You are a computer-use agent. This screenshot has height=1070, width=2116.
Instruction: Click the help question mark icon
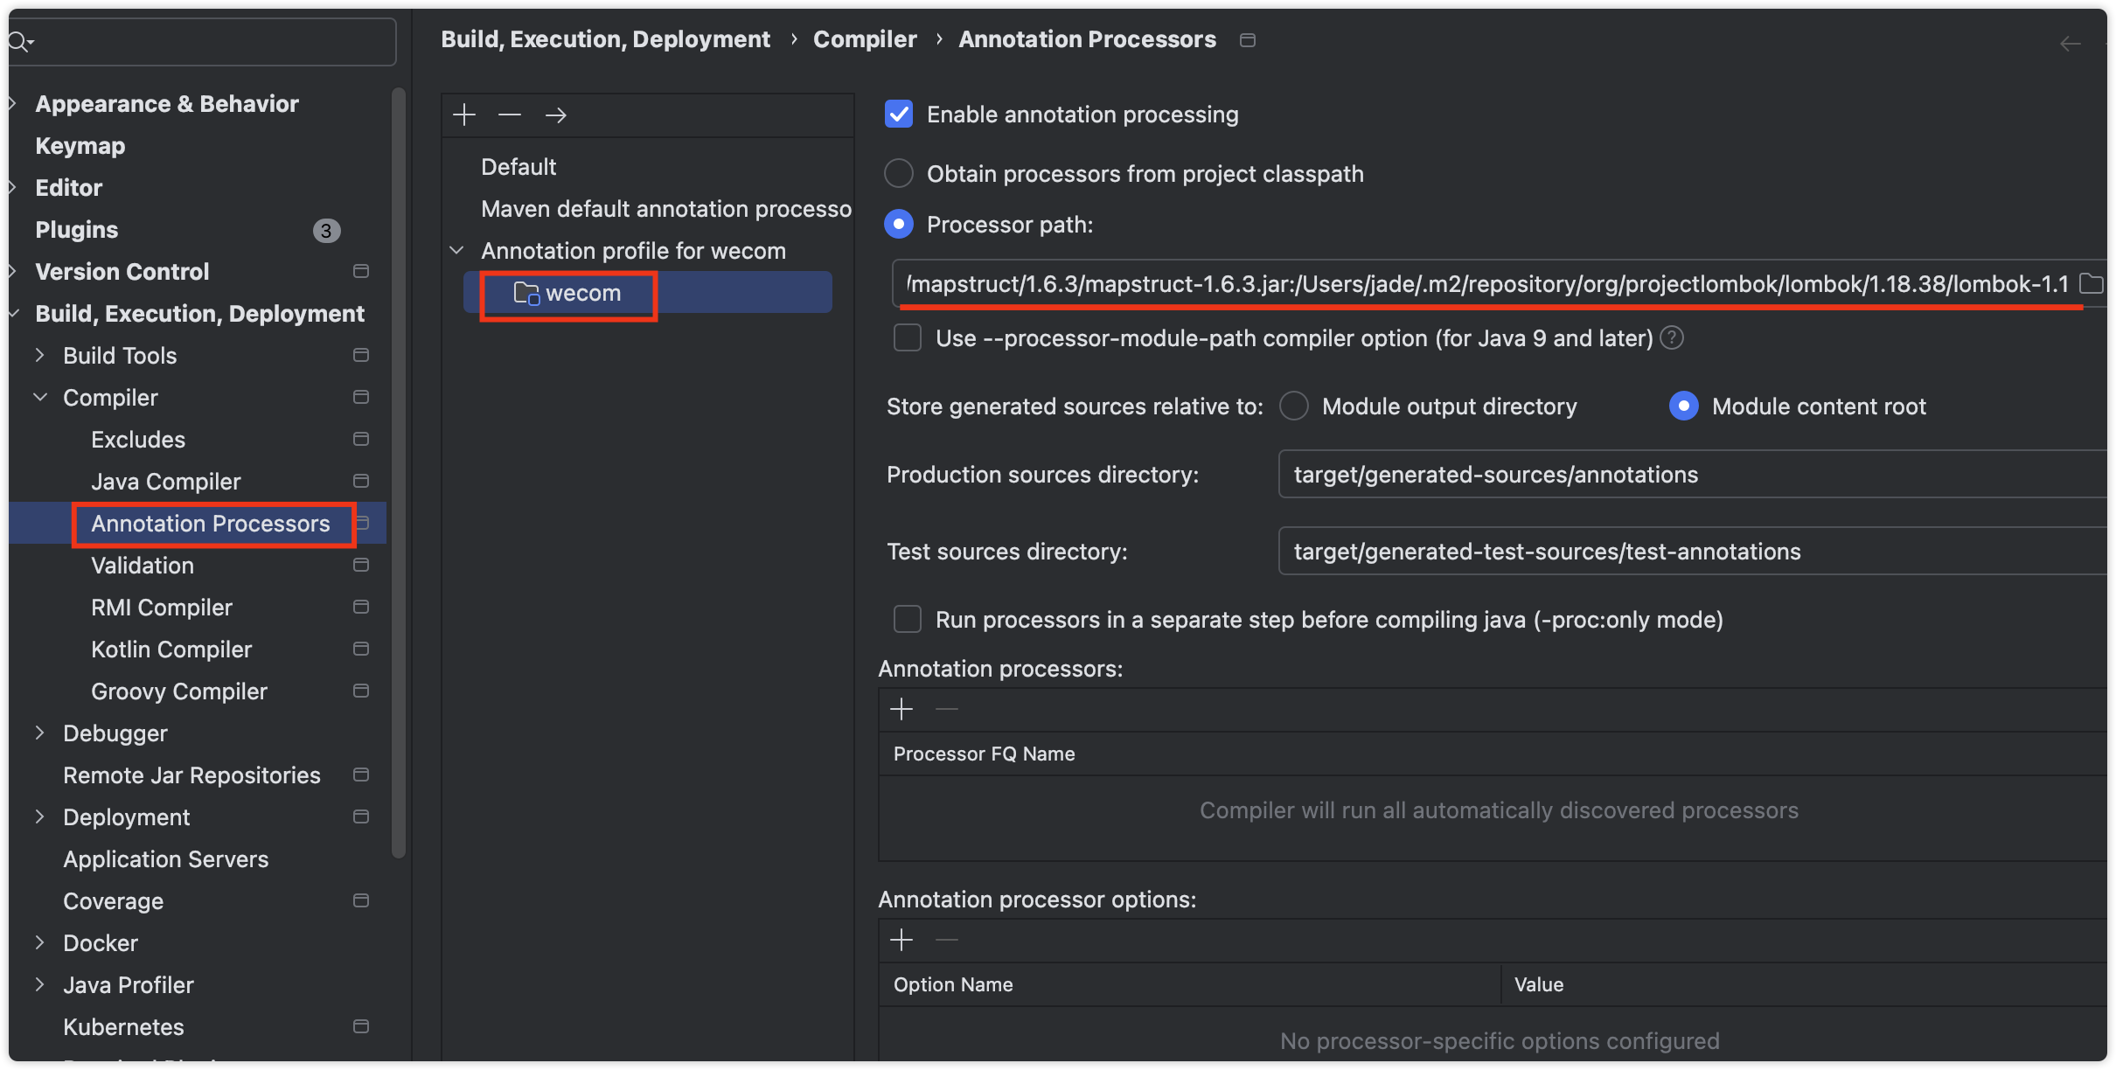[x=1672, y=337]
